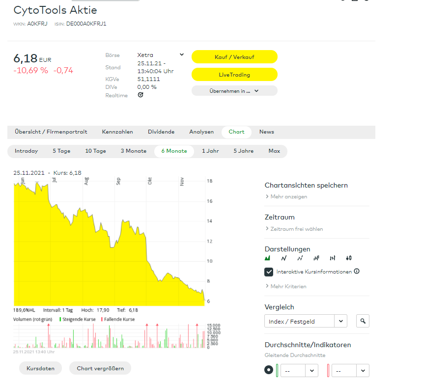
Task: Select the OHLC chart display icon
Action: click(x=333, y=258)
